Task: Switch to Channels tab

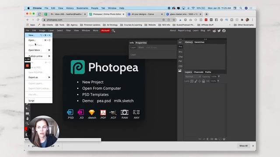Action: pos(198,72)
